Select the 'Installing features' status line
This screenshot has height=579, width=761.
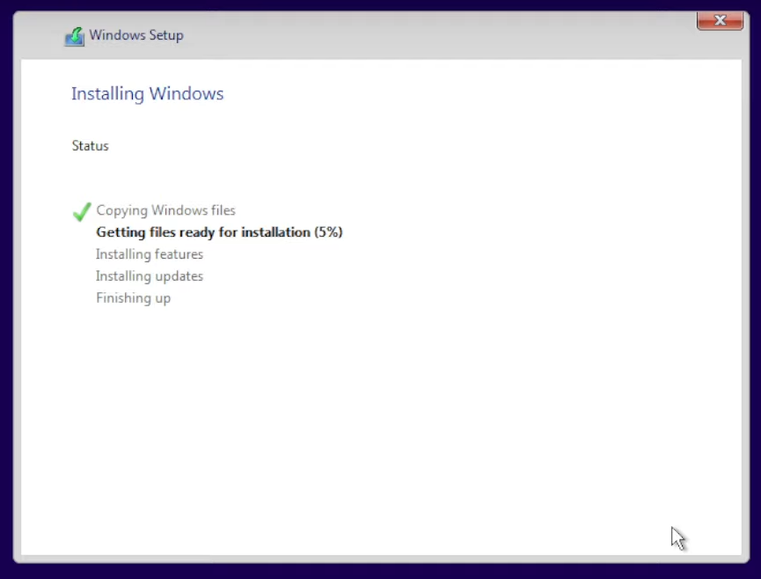150,254
